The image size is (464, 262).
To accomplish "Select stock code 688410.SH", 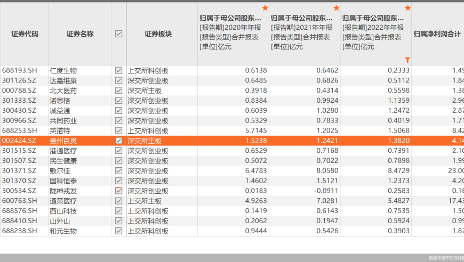I will (20, 221).
